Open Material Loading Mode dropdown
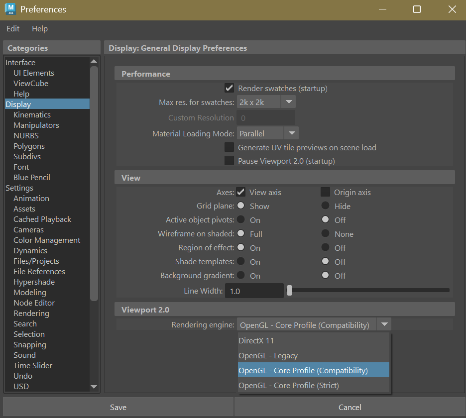This screenshot has height=418, width=466. [x=267, y=133]
